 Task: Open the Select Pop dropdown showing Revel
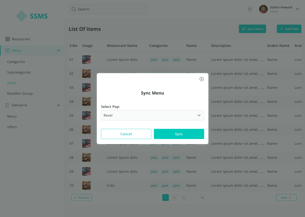coord(152,115)
